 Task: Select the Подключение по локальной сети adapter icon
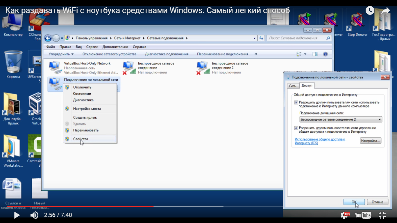(x=55, y=84)
